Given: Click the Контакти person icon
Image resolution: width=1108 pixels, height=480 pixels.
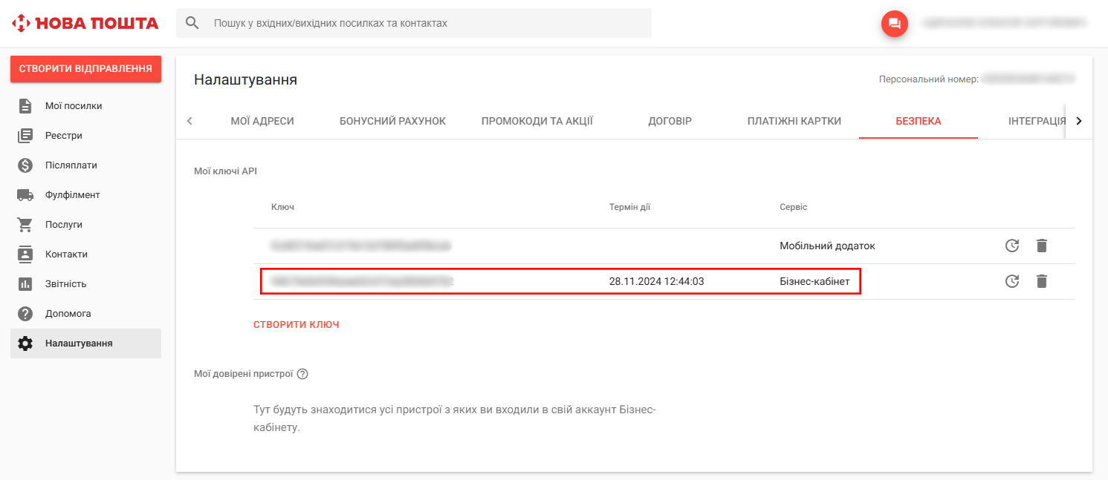Looking at the screenshot, I should [x=25, y=254].
